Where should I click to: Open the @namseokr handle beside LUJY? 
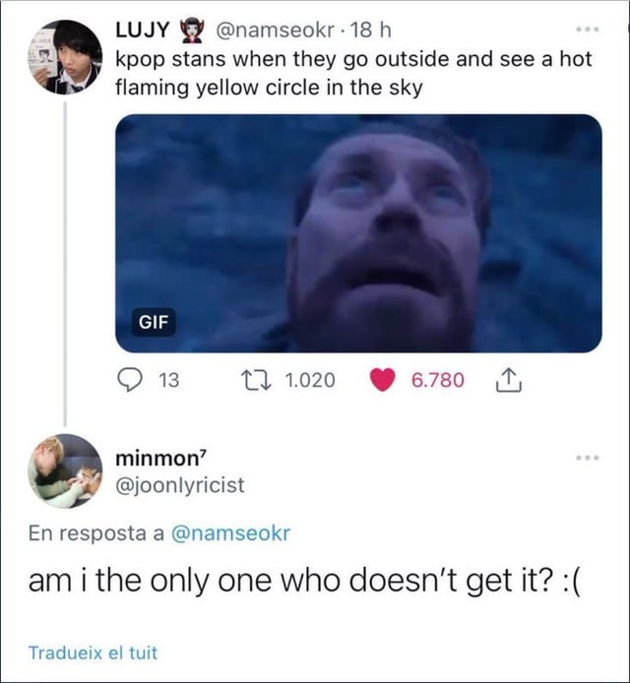(269, 31)
